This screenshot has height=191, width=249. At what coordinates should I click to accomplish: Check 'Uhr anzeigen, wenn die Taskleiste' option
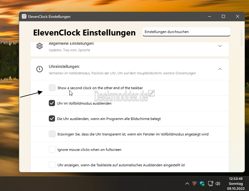(52, 165)
